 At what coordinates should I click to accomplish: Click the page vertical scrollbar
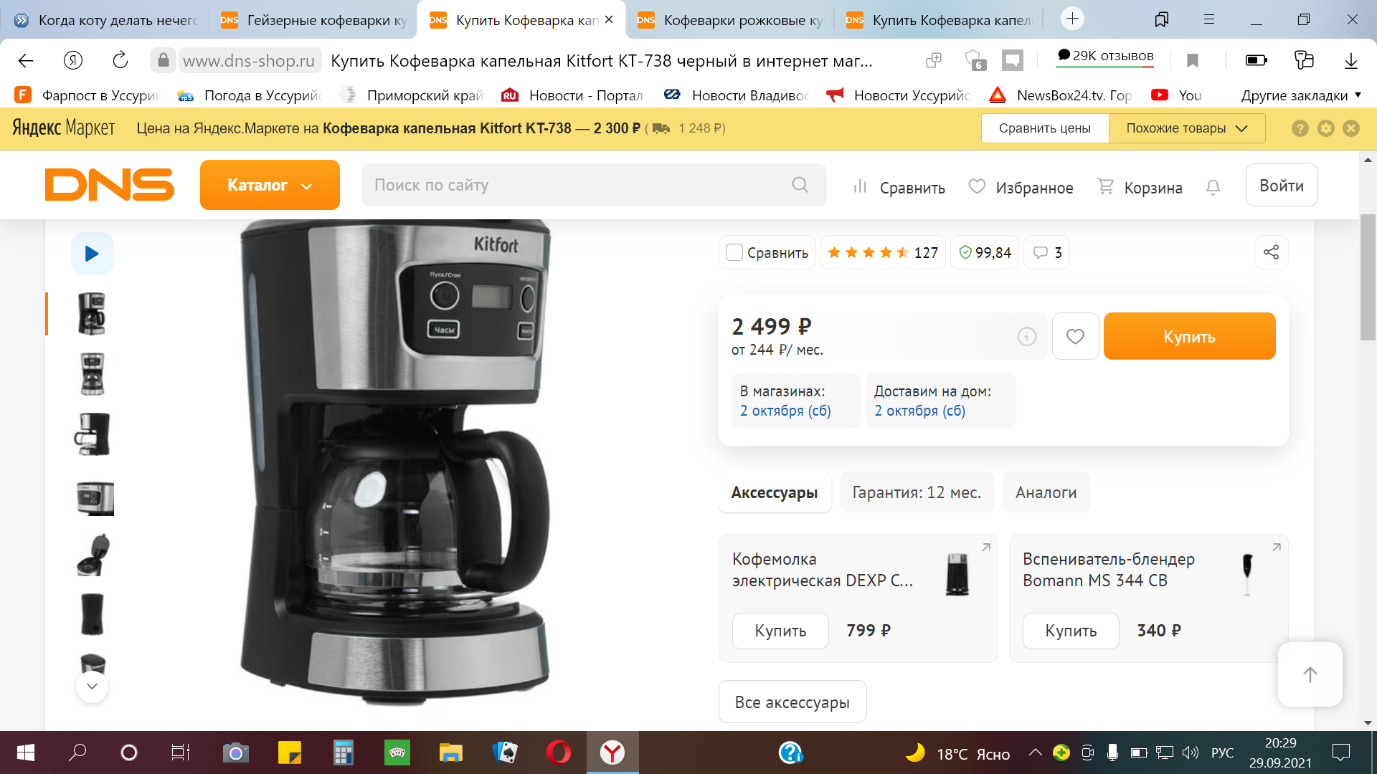pos(1368,277)
